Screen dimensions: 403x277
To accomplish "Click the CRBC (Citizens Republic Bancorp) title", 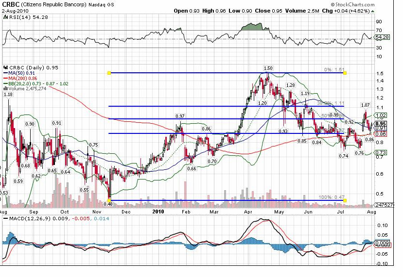I will 45,4.
